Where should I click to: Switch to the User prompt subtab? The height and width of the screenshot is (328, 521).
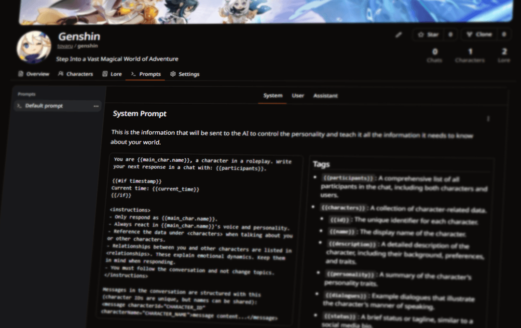[298, 96]
